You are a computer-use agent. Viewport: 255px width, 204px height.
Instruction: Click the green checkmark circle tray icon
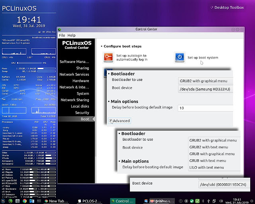pos(192,201)
